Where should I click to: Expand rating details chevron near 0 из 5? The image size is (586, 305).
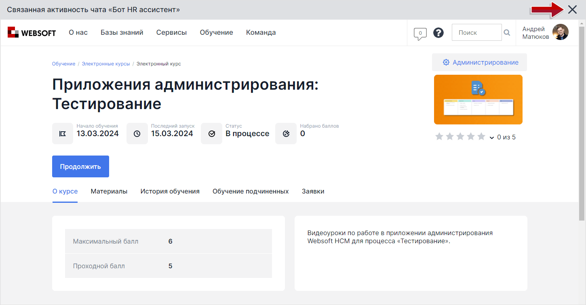pos(492,138)
